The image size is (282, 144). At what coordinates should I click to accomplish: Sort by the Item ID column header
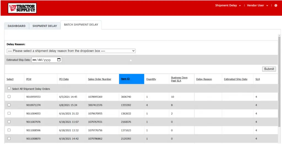(125, 79)
